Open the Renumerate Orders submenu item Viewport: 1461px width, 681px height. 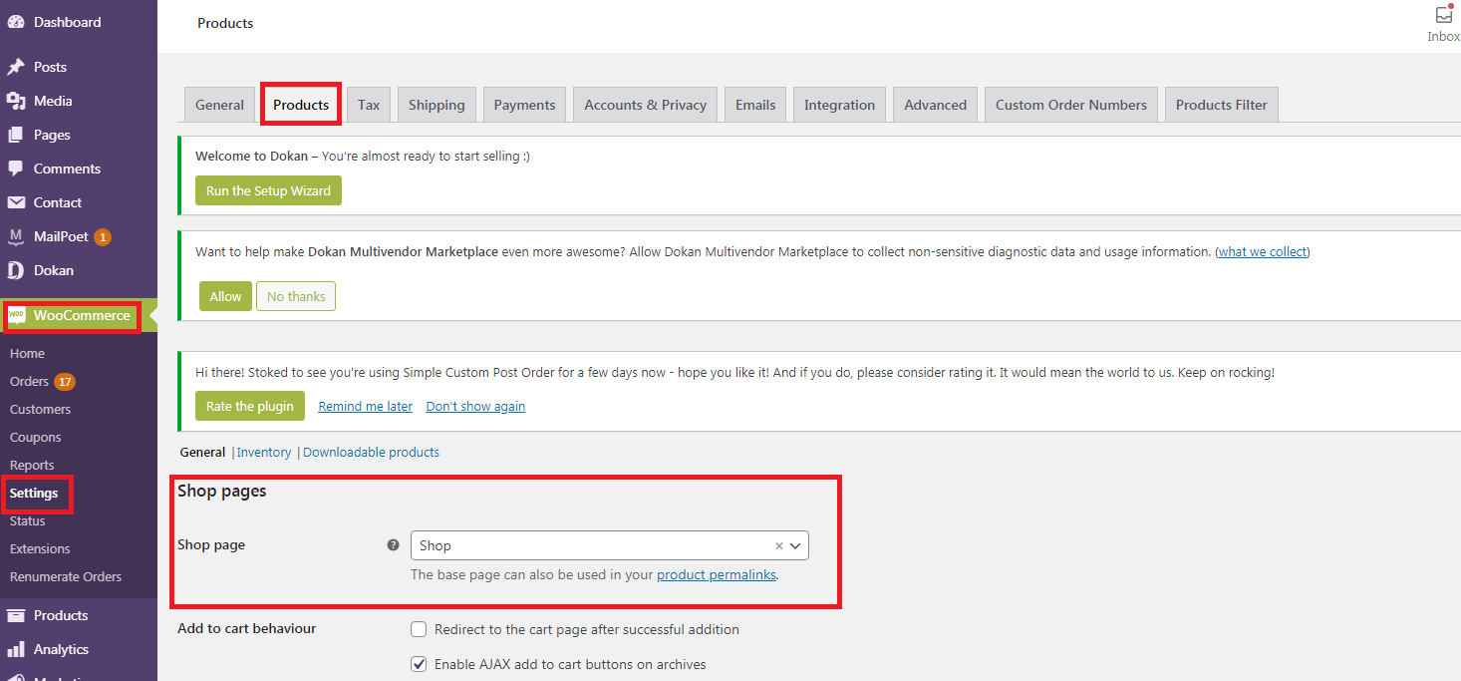[x=66, y=576]
